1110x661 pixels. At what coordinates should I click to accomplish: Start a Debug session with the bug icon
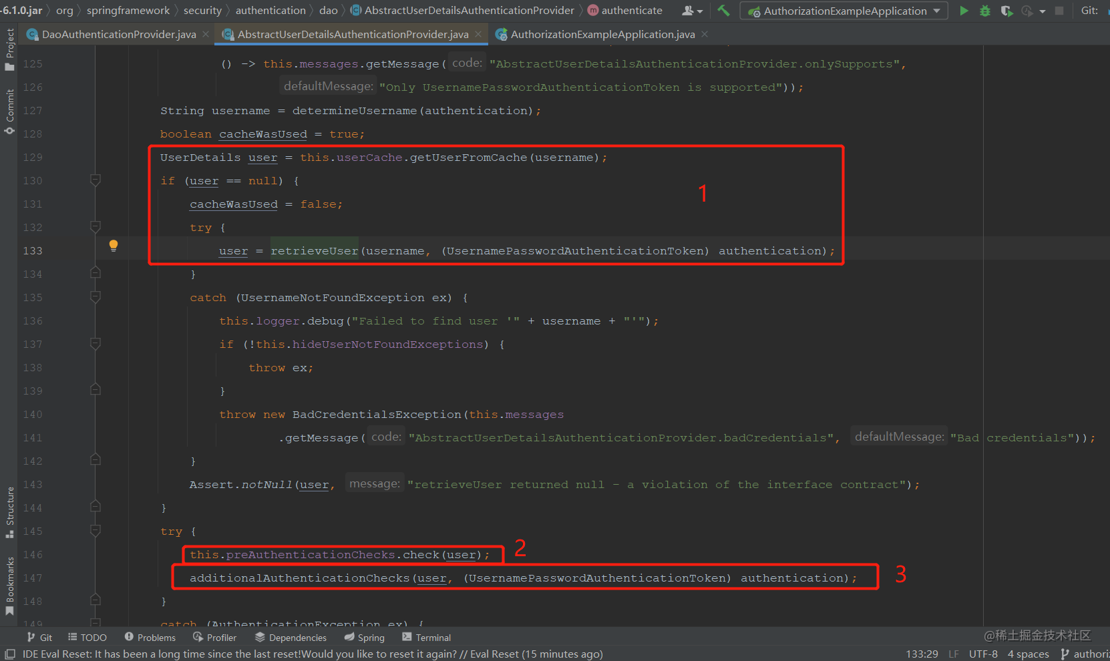click(985, 11)
